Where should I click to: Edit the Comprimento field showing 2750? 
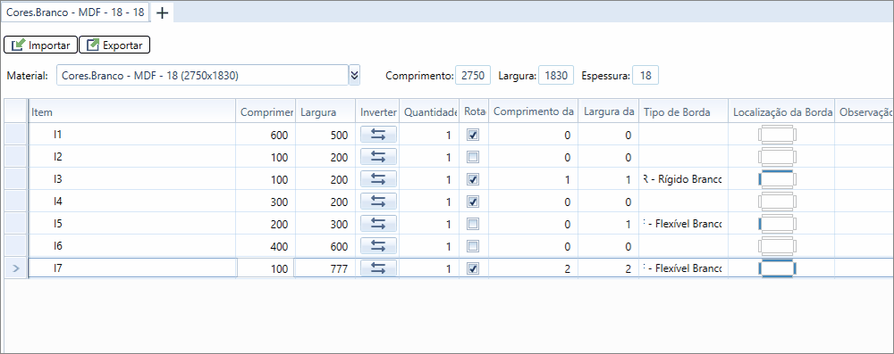click(472, 75)
